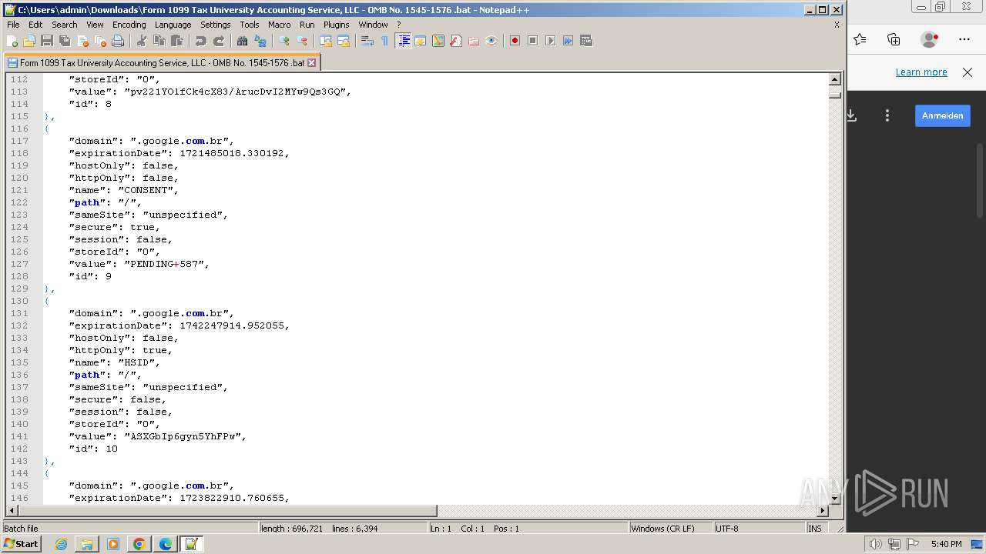Open Google Chrome from the taskbar
986x554 pixels.
pyautogui.click(x=139, y=544)
